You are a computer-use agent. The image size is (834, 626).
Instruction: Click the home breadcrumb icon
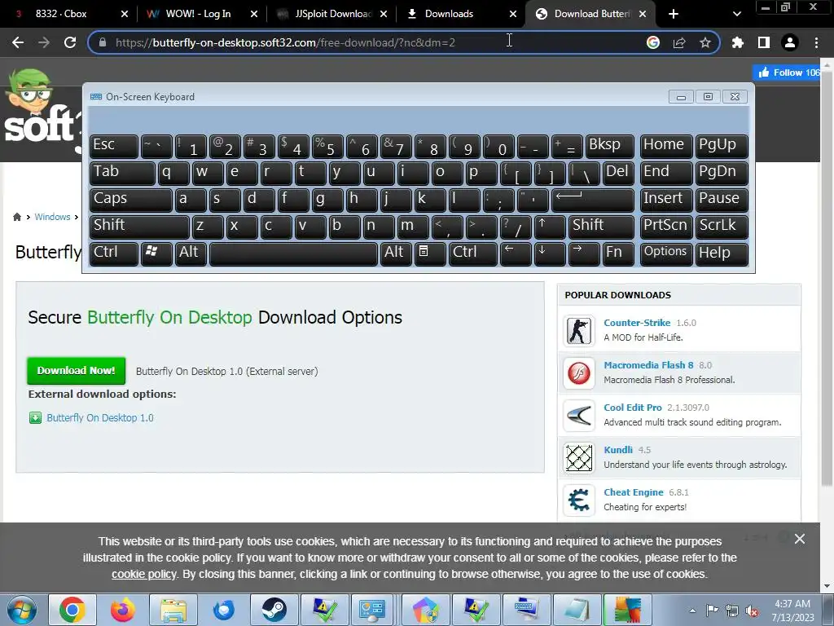[x=17, y=217]
